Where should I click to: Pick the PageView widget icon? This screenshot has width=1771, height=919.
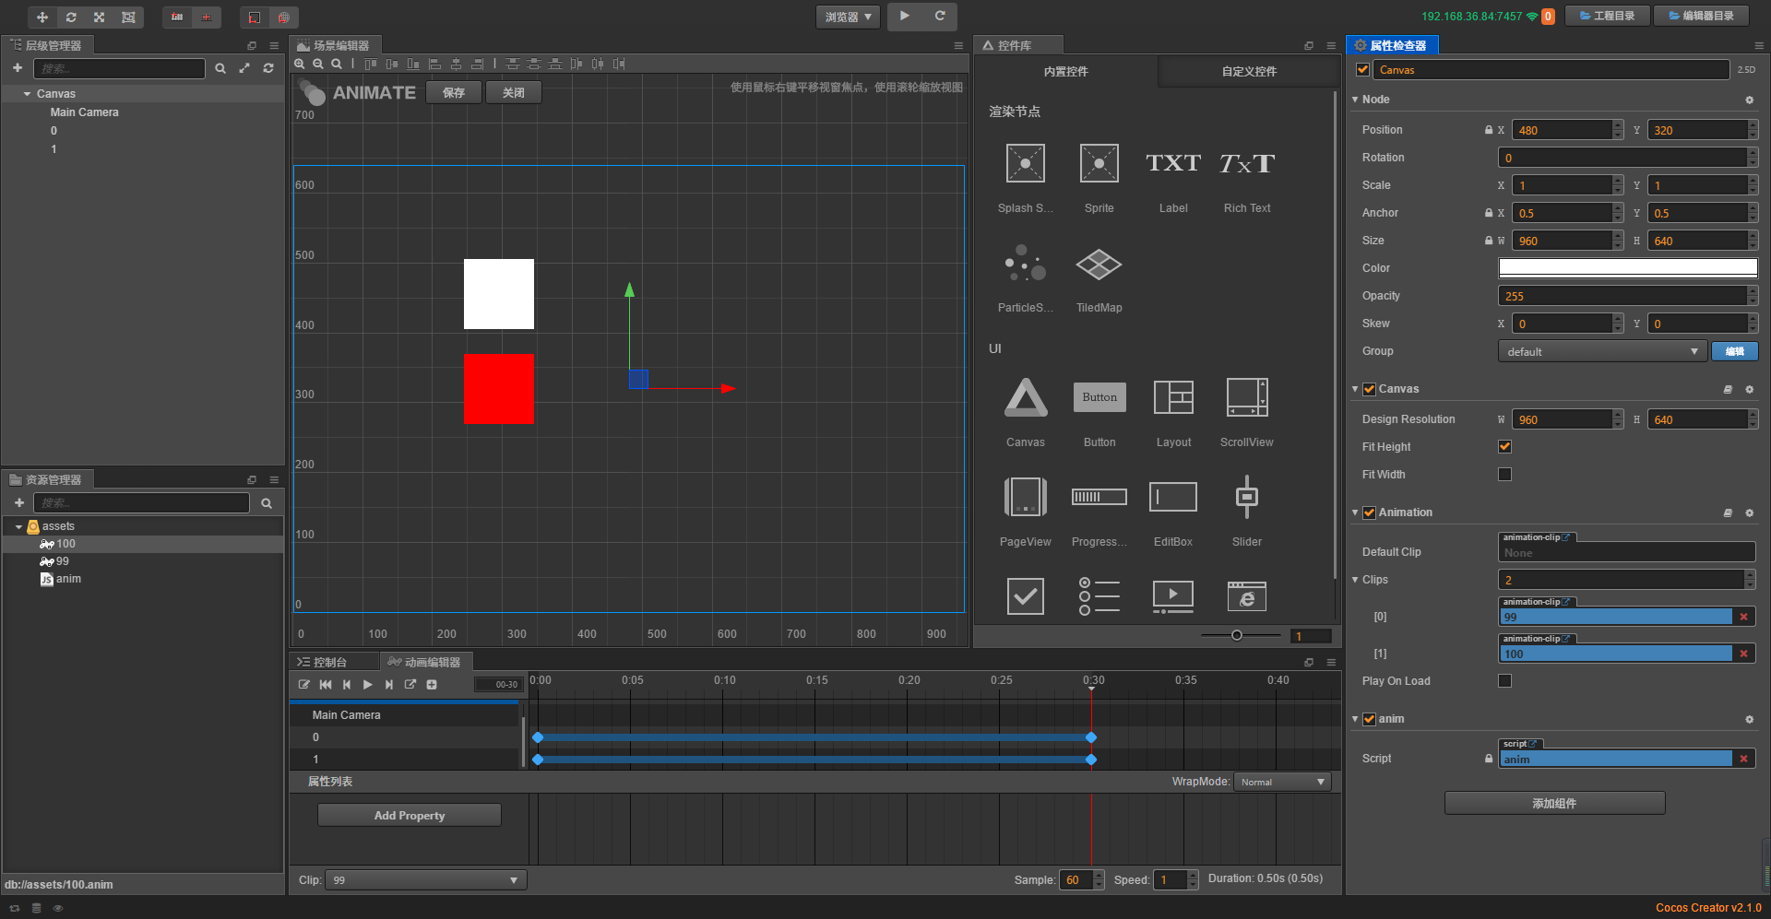(x=1026, y=497)
